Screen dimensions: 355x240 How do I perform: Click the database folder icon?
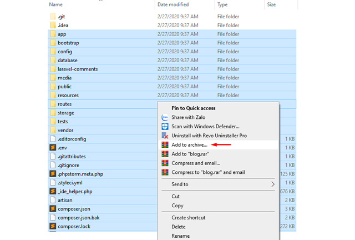coord(53,60)
